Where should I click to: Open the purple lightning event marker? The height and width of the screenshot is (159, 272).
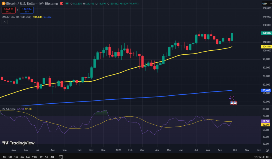click(232, 98)
